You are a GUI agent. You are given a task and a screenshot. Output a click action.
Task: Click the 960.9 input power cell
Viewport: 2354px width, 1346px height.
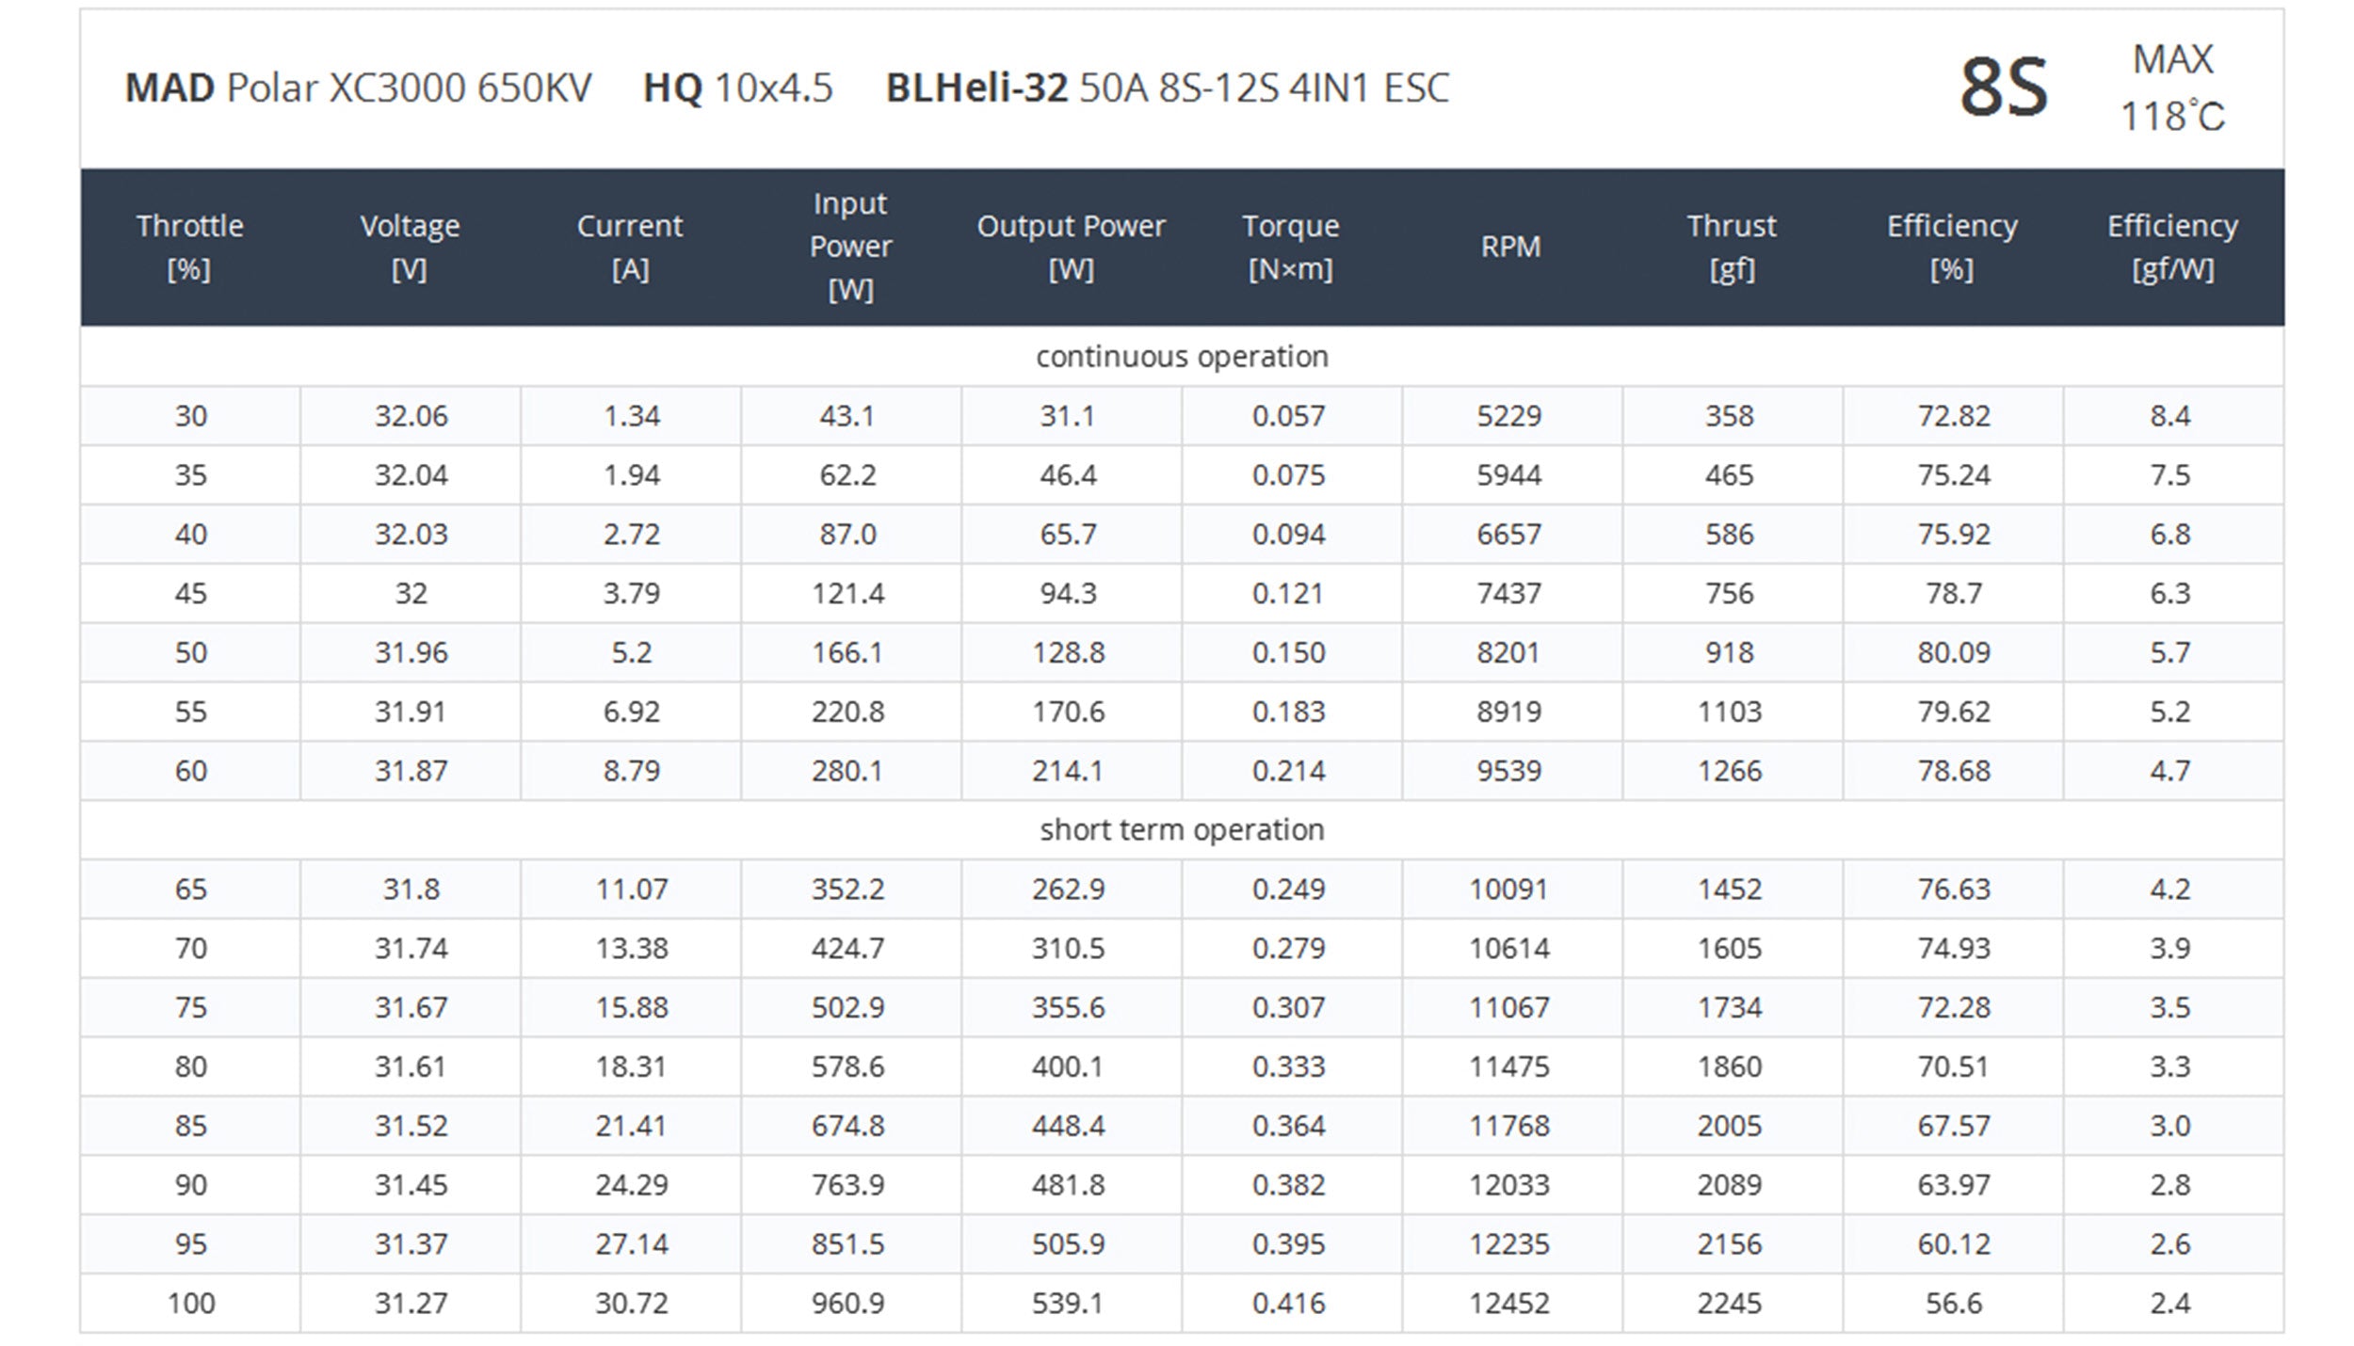point(848,1304)
